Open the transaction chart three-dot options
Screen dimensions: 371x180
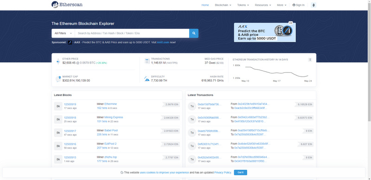(310, 60)
